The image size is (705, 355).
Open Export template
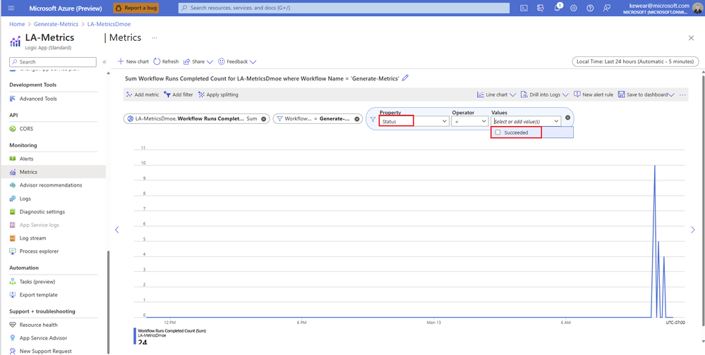pos(39,295)
